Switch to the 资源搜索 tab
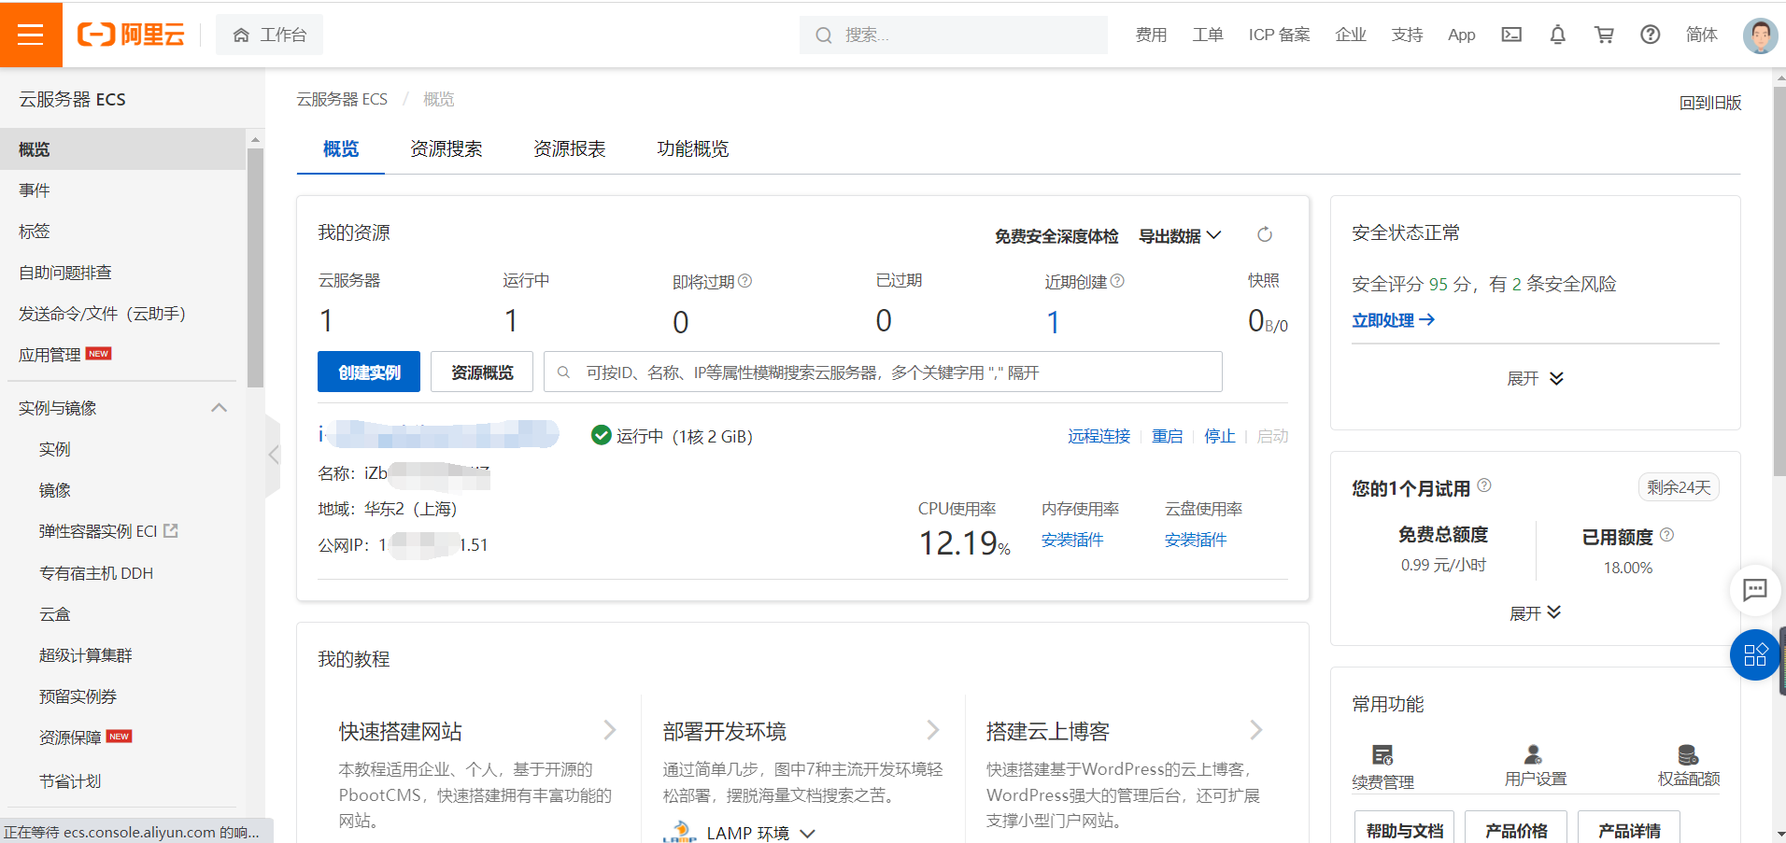The width and height of the screenshot is (1786, 843). pos(446,149)
